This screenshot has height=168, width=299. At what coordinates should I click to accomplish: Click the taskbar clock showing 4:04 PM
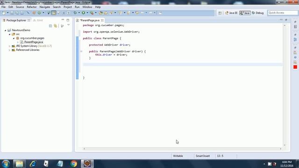click(x=286, y=164)
